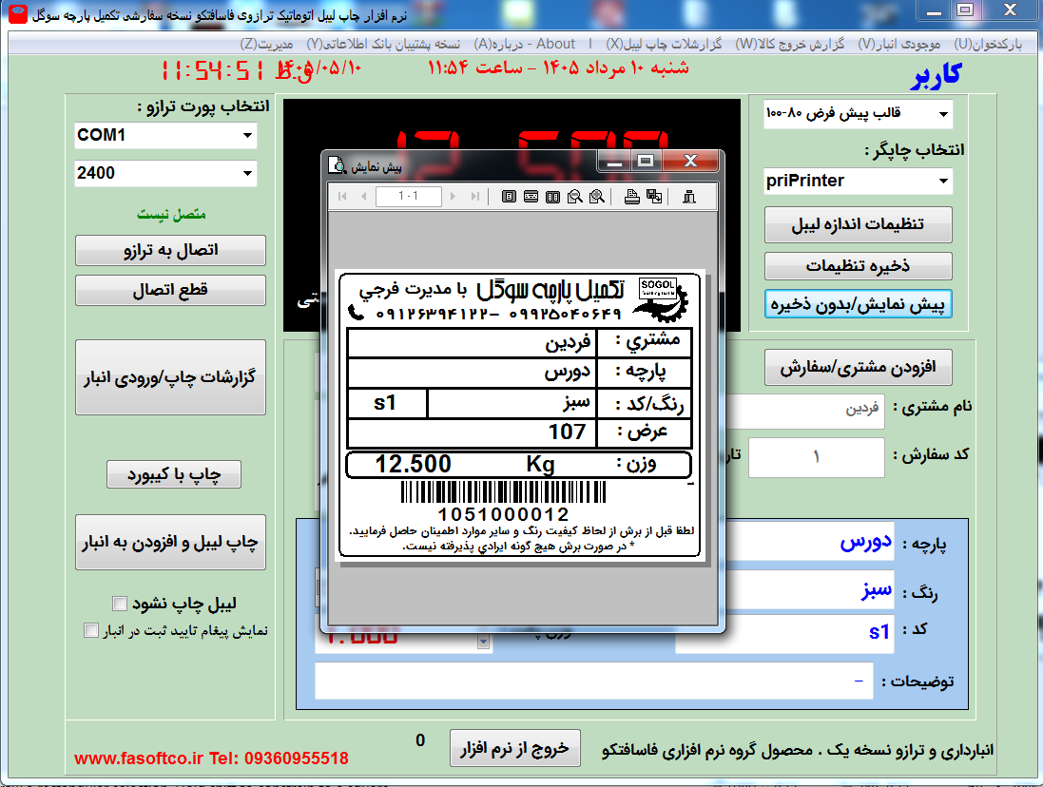The image size is (1043, 787).
Task: Open the گزارشات چاپ لیبل(X) menu
Action: pos(664,44)
